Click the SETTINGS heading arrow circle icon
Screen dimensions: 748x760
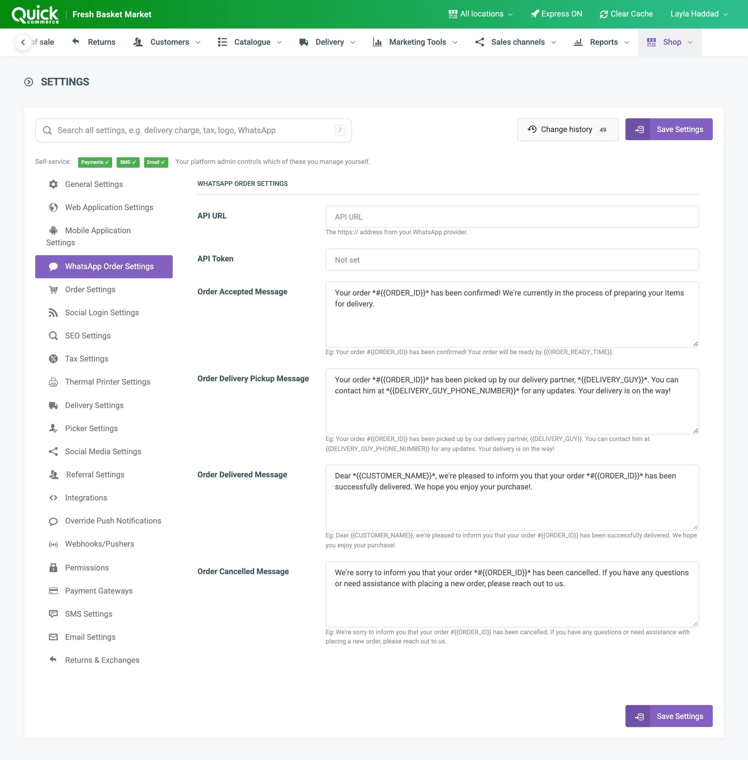(x=29, y=82)
